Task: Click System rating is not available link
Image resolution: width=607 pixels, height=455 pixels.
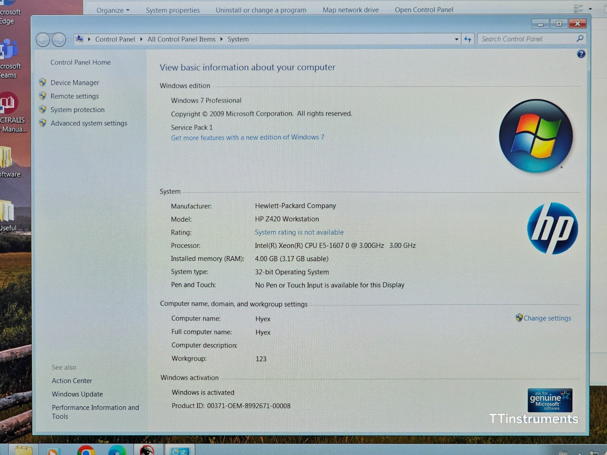Action: [x=299, y=232]
